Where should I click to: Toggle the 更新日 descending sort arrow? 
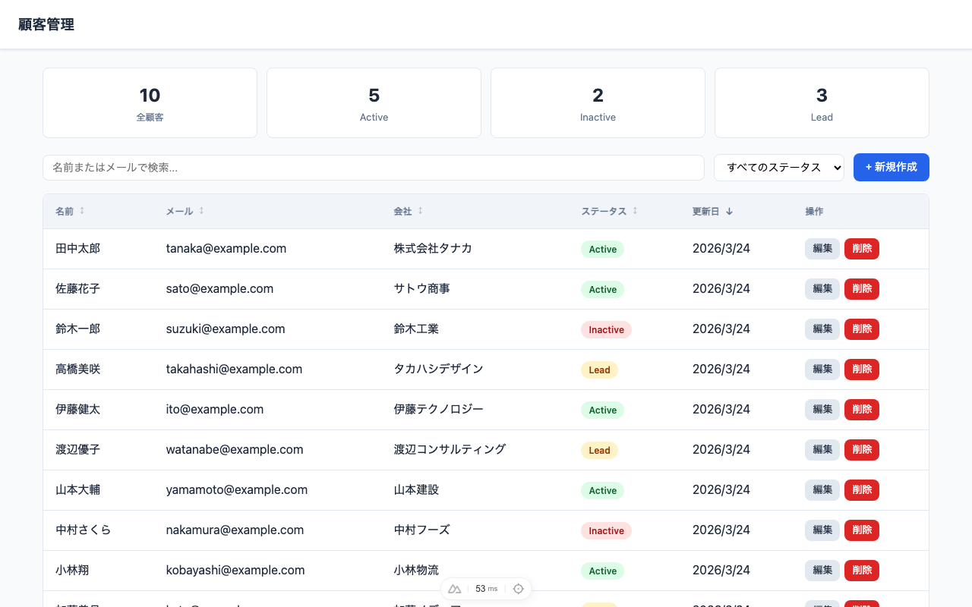[729, 212]
